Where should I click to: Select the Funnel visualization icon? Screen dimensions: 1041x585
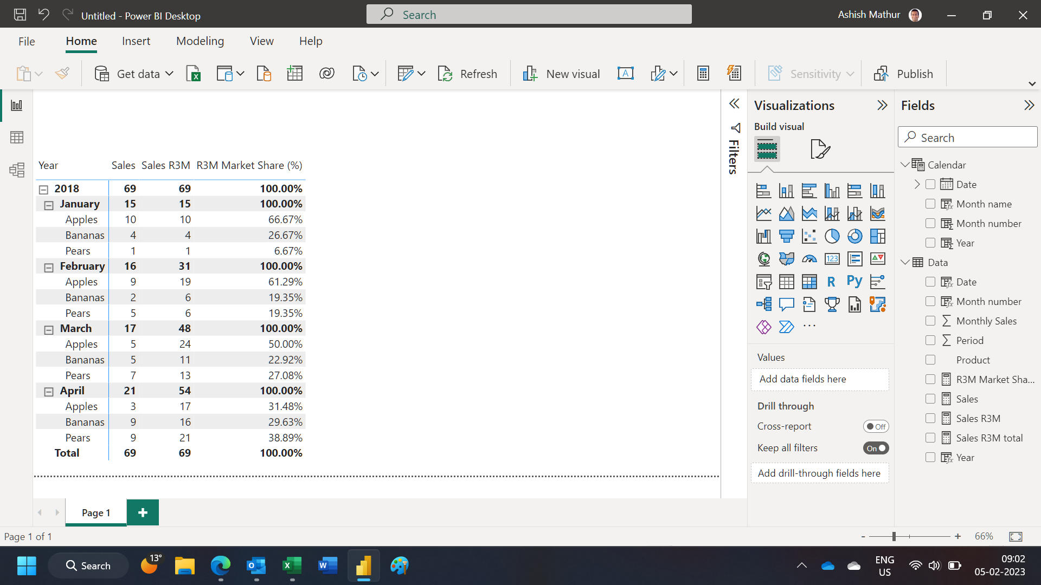(x=786, y=236)
